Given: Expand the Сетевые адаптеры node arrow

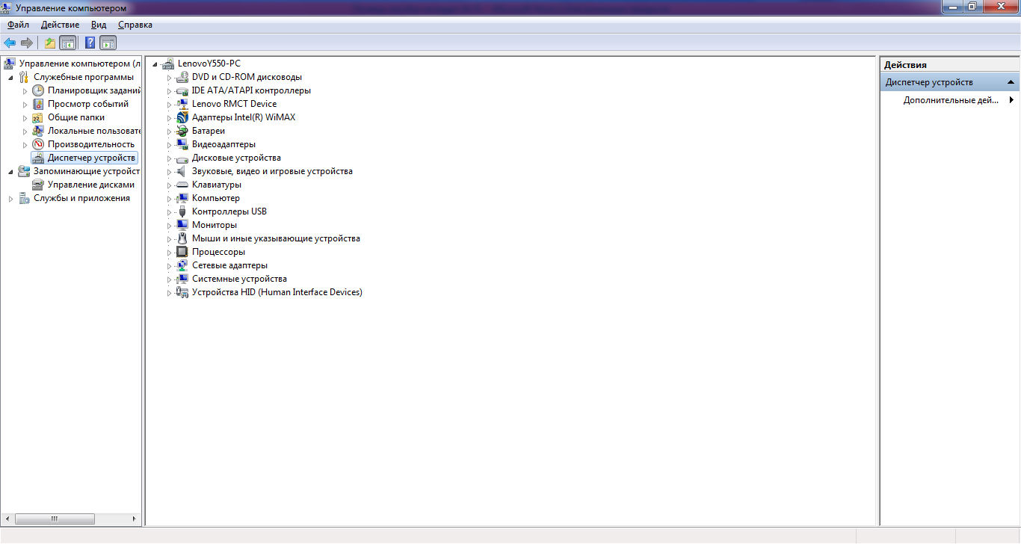Looking at the screenshot, I should tap(170, 266).
